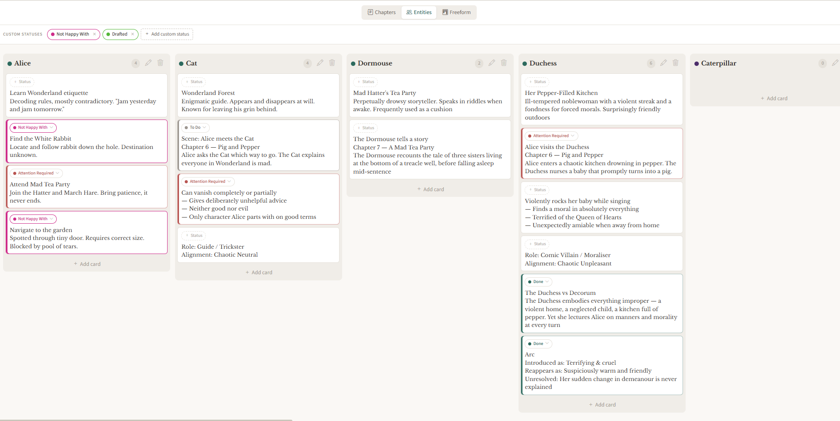Open status dropdown on Attend Mad Tea Party card

pyautogui.click(x=36, y=173)
